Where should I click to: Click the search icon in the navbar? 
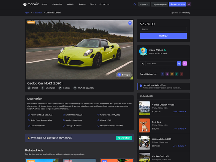(135, 4)
